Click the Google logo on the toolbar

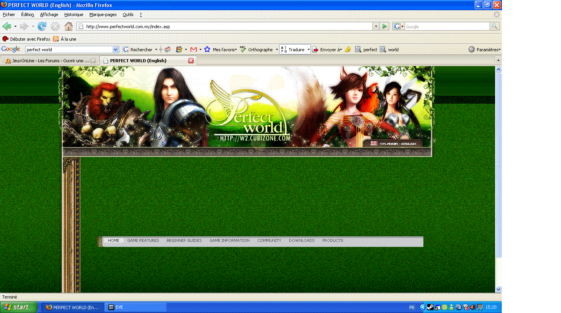[11, 49]
